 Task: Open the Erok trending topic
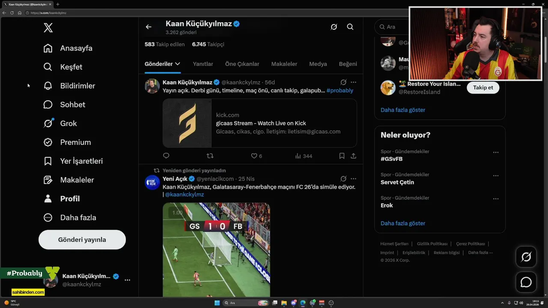tap(387, 205)
